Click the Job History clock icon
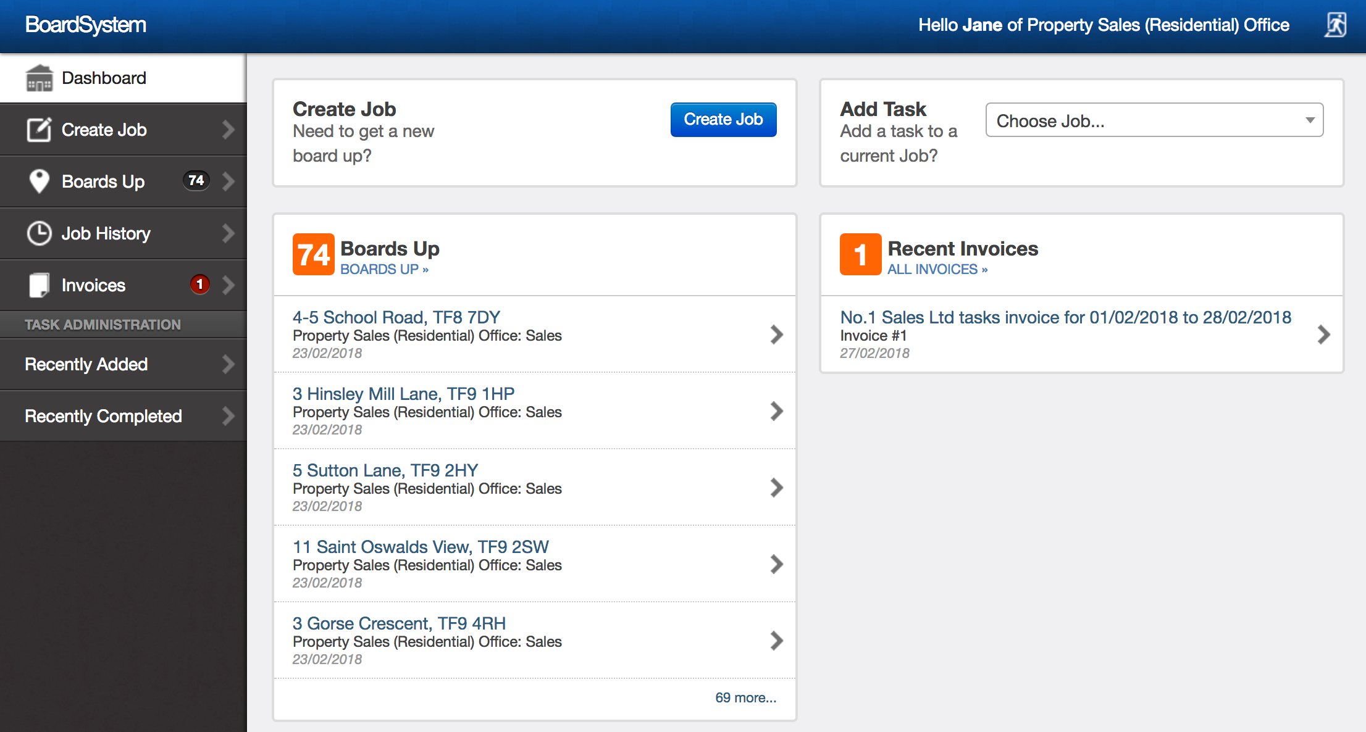 click(x=39, y=233)
